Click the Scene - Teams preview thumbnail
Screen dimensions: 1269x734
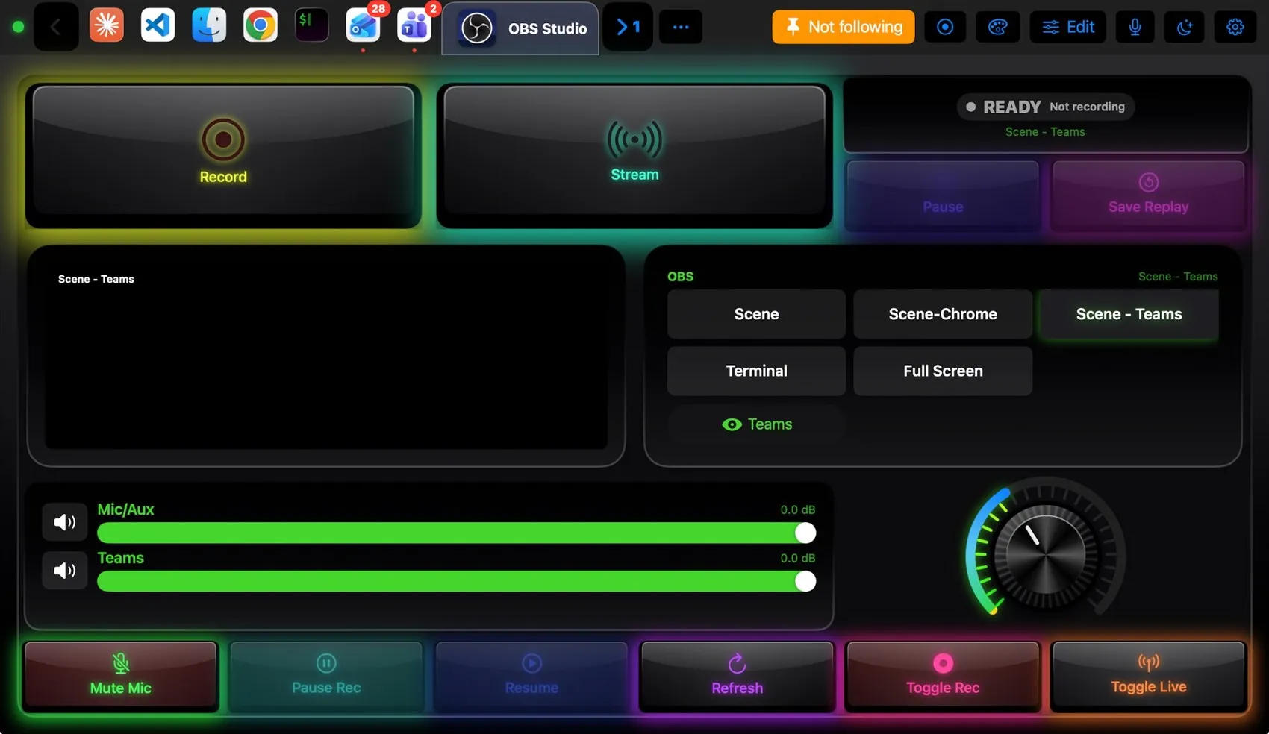point(326,356)
